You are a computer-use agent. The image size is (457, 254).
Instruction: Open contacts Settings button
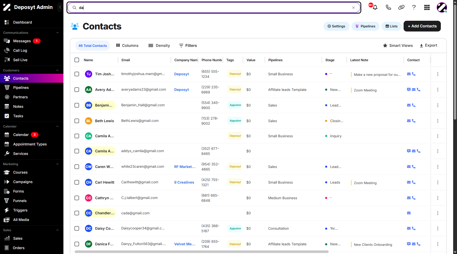tap(336, 26)
